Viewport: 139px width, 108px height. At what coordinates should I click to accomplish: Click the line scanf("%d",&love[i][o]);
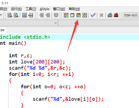click(x=68, y=99)
